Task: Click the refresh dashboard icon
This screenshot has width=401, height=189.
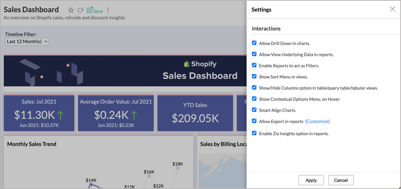Action: pos(80,10)
